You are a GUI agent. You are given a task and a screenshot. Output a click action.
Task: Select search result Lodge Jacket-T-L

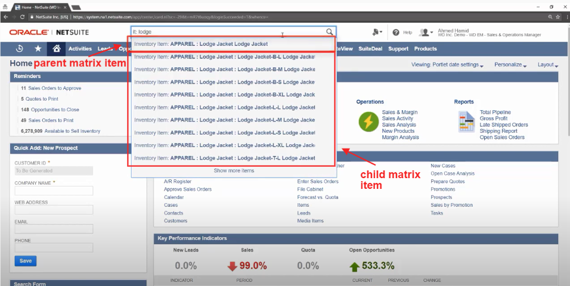[233, 158]
